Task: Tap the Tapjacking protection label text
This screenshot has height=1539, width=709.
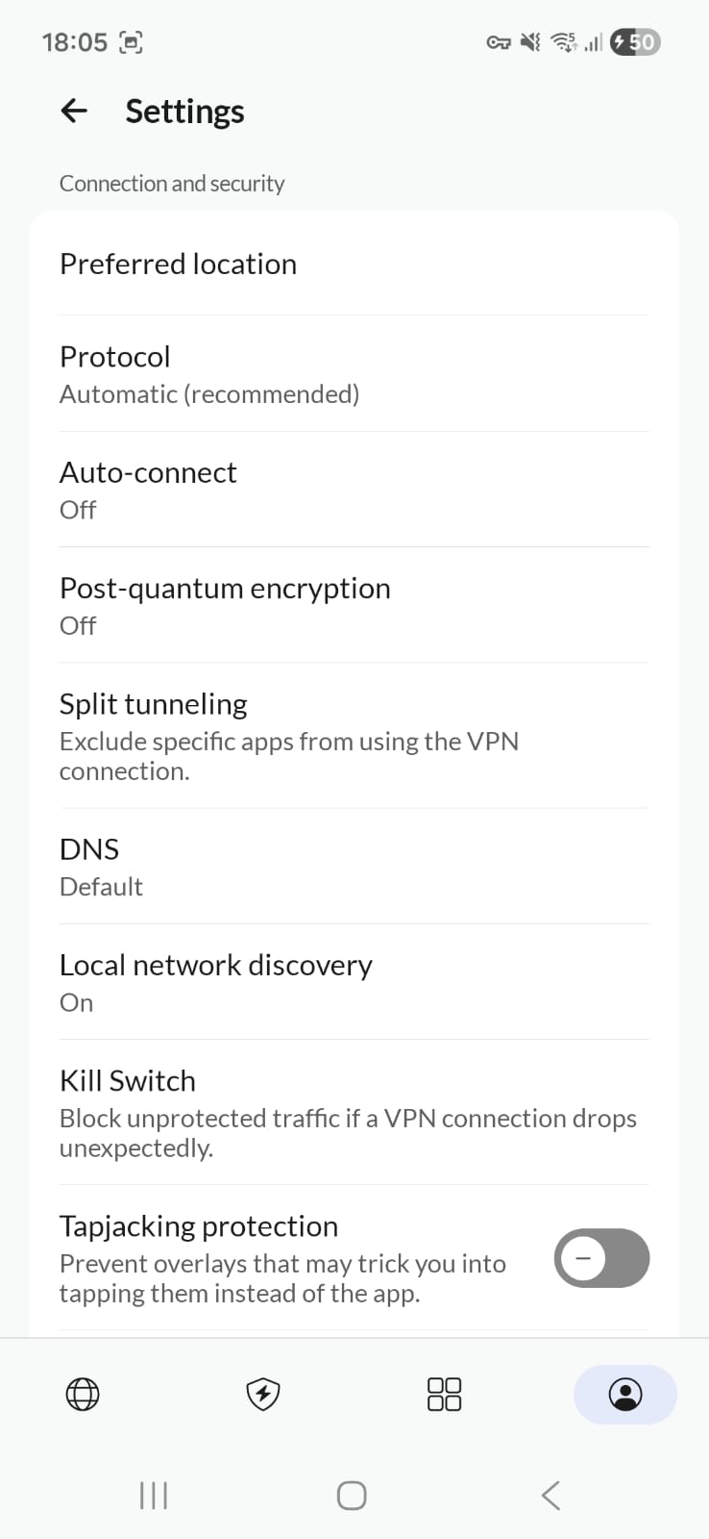Action: (x=199, y=1226)
